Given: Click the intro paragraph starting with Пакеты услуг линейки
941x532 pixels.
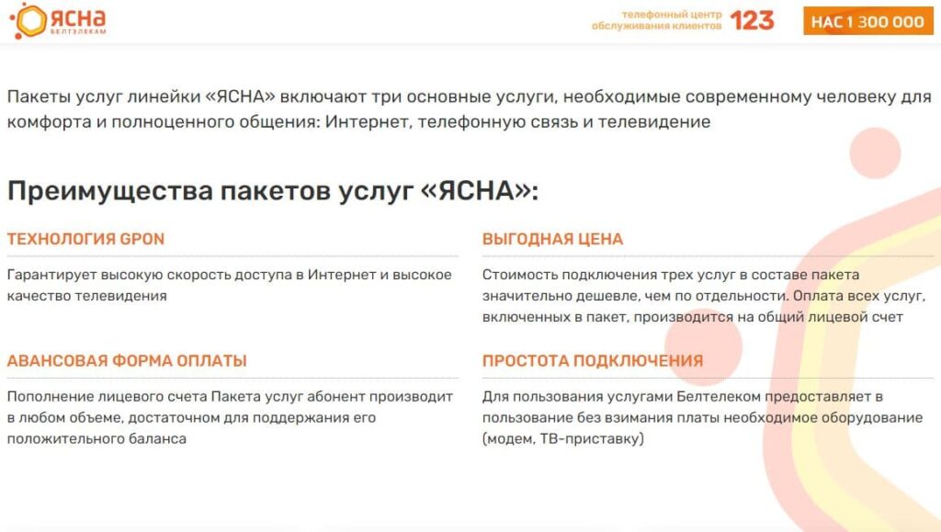Looking at the screenshot, I should coord(470,109).
